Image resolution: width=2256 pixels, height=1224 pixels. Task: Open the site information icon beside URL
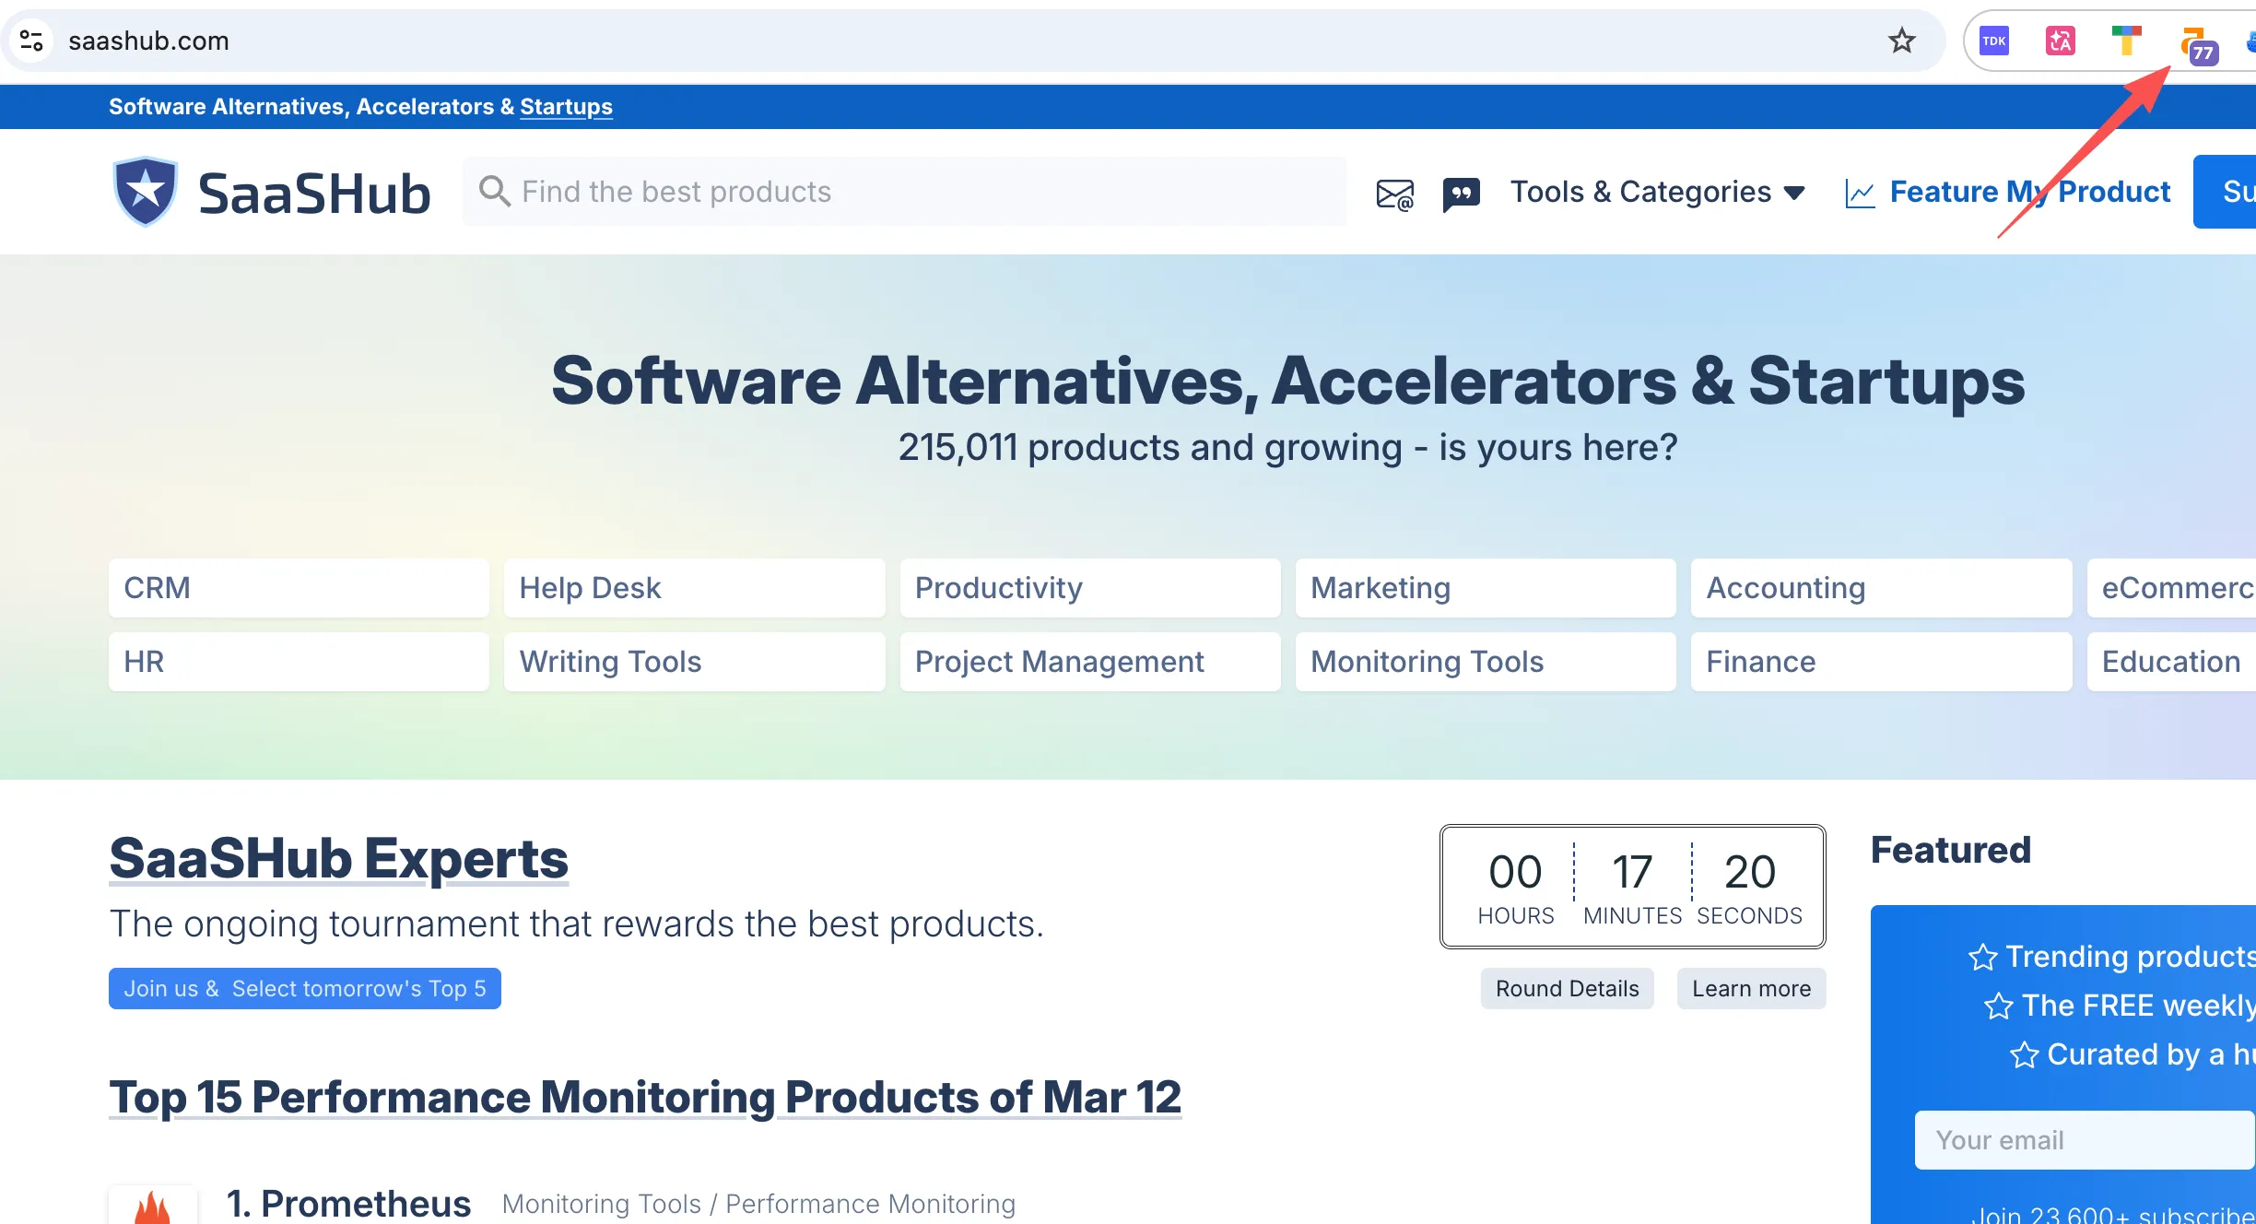(x=31, y=41)
